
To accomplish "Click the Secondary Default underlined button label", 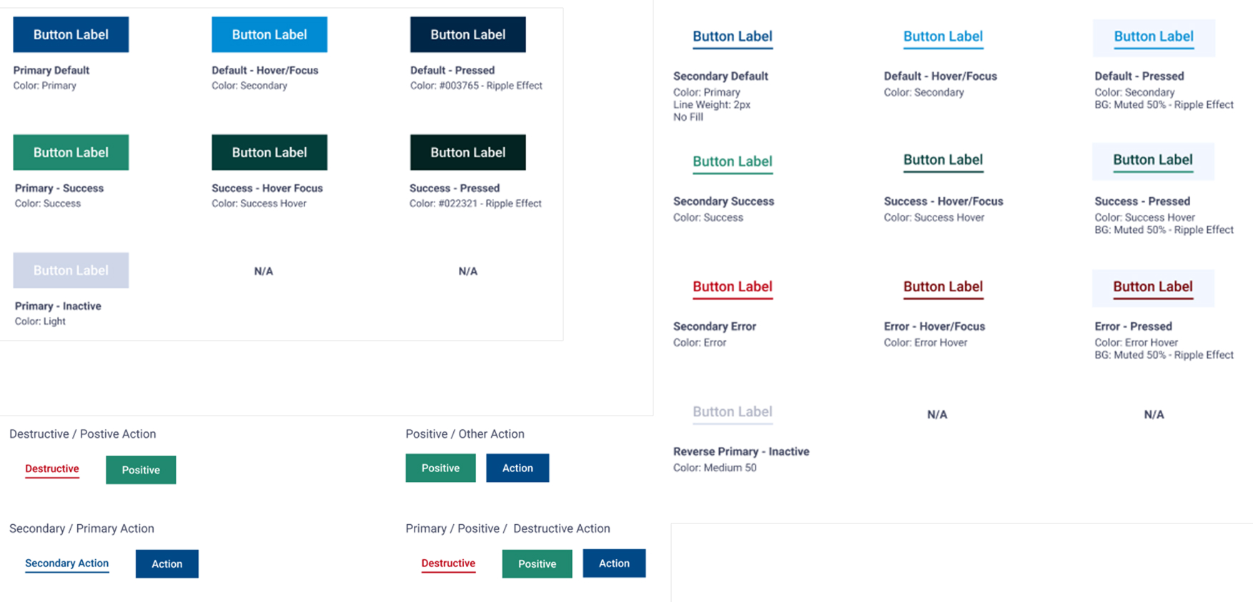I will (732, 36).
